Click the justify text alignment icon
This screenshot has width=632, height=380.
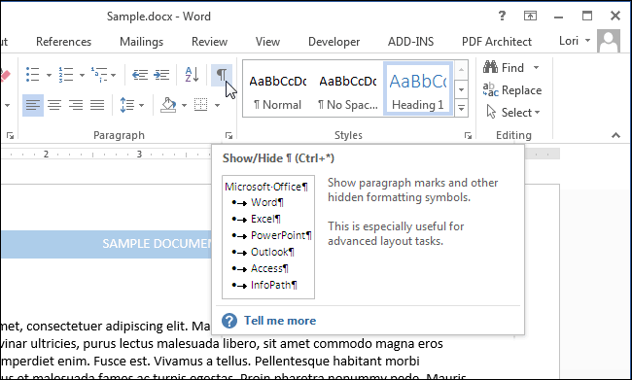[x=97, y=105]
